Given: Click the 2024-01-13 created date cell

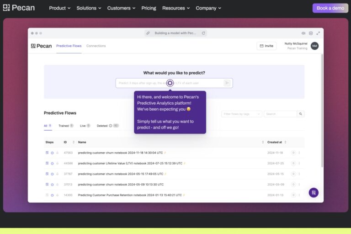Looking at the screenshot, I should click(275, 195).
